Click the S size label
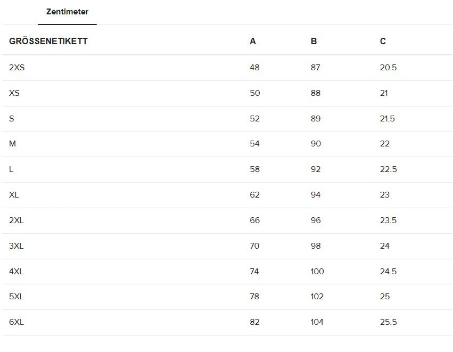Screen dimensions: 453x352 [x=12, y=119]
